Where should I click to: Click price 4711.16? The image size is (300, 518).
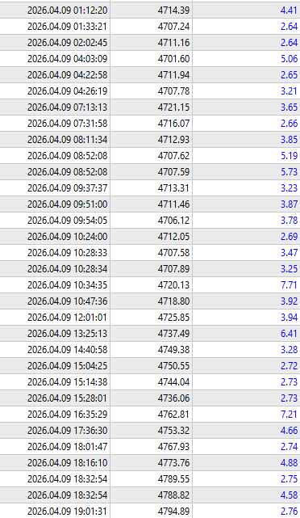tap(173, 43)
